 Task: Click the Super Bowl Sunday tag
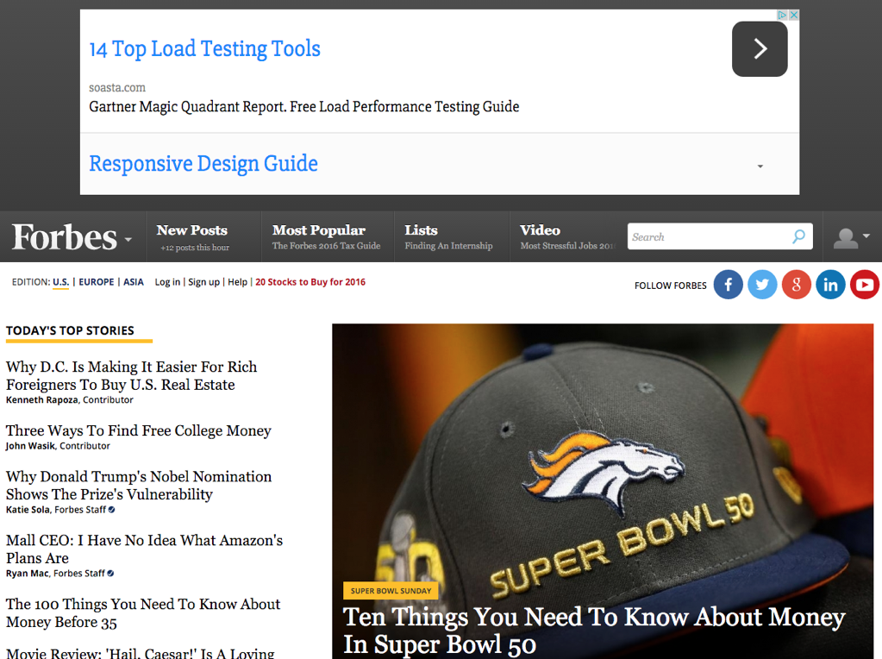tap(391, 590)
